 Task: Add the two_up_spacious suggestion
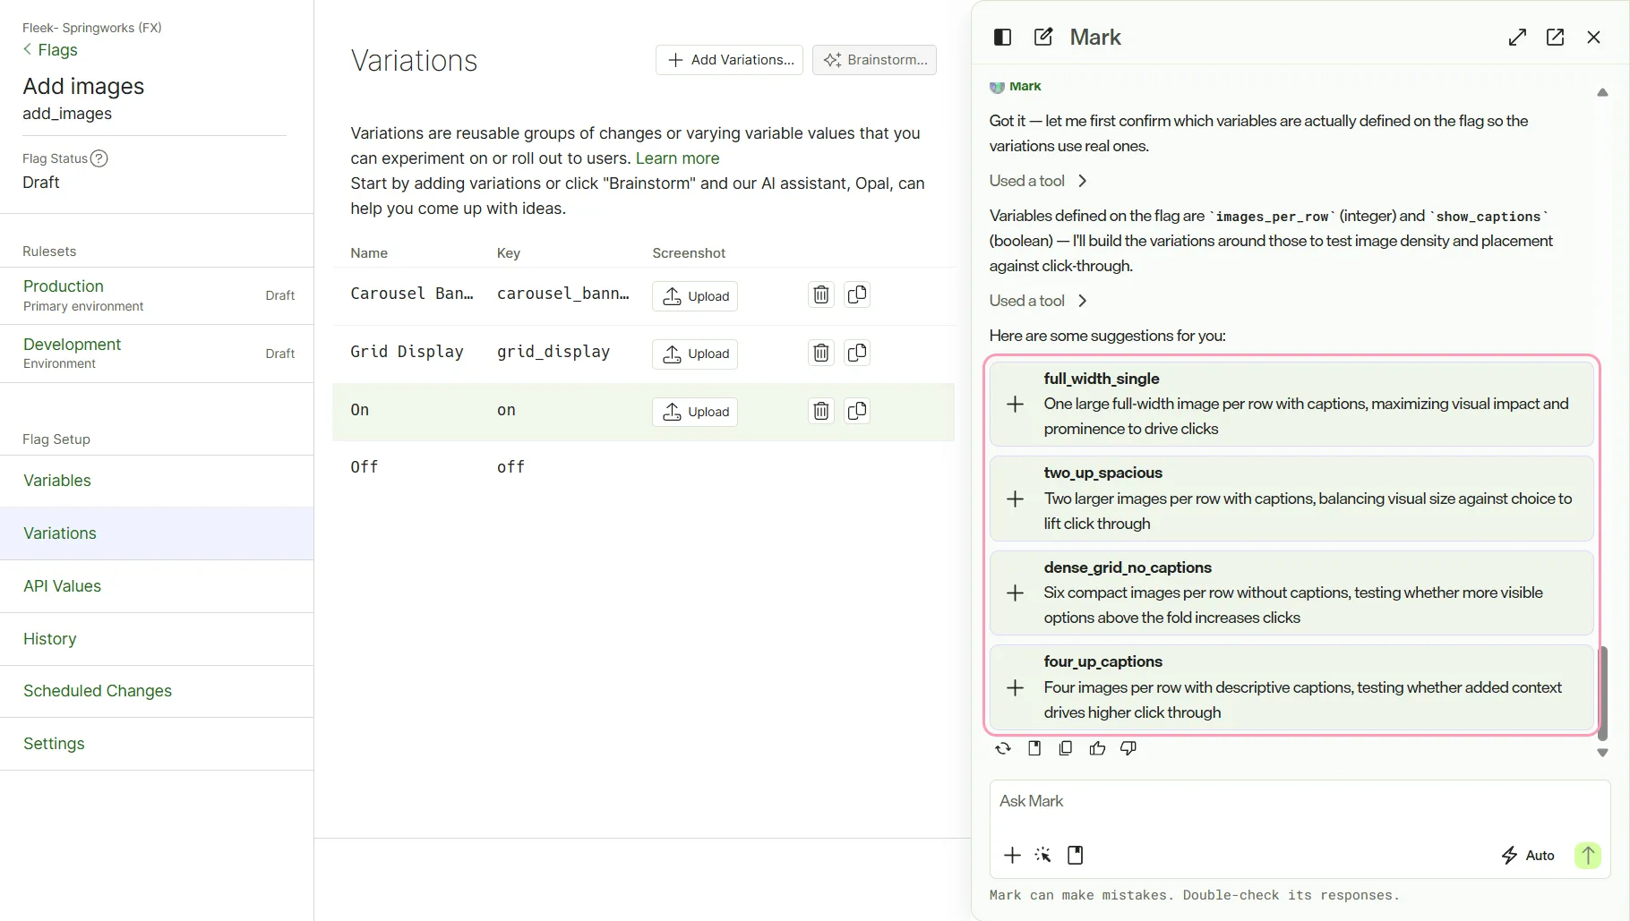[x=1015, y=499]
